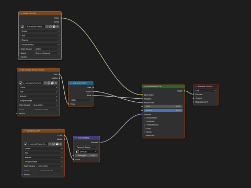251x188 pixels.
Task: Open Linear dropdown in METALLIC ROUGHNESS node
Action: (38, 87)
